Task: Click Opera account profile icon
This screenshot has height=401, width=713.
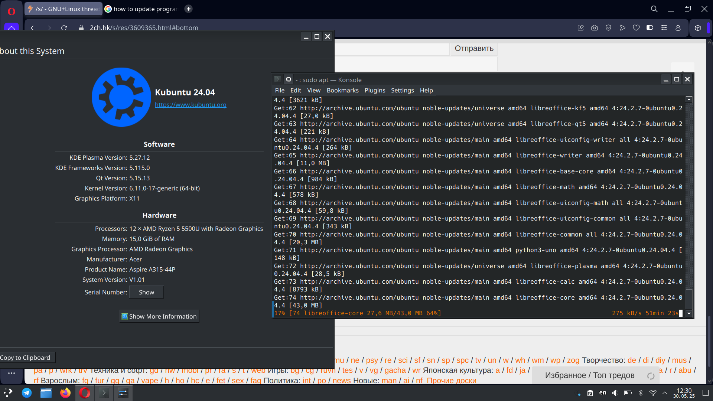Action: (x=678, y=28)
